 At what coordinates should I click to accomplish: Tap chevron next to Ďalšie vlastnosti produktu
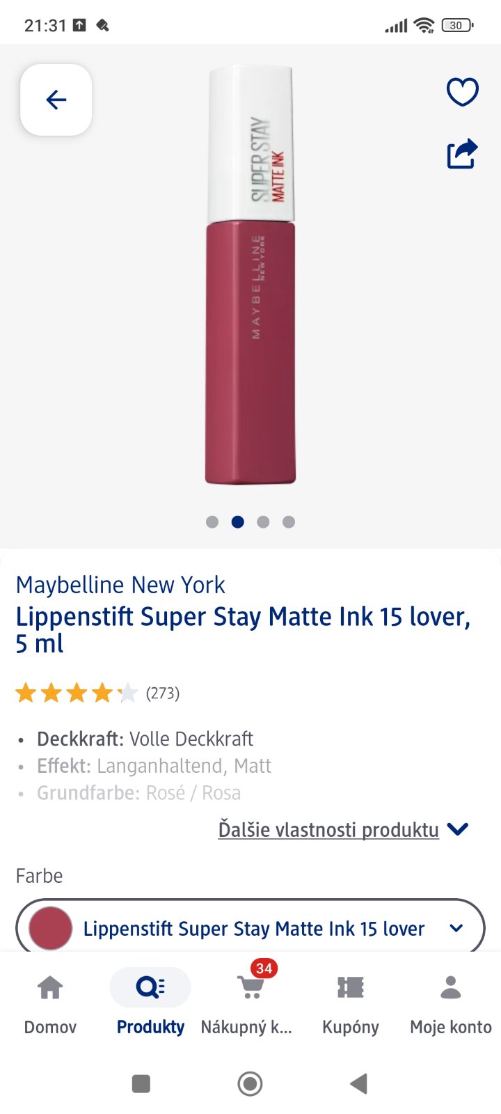tap(457, 829)
